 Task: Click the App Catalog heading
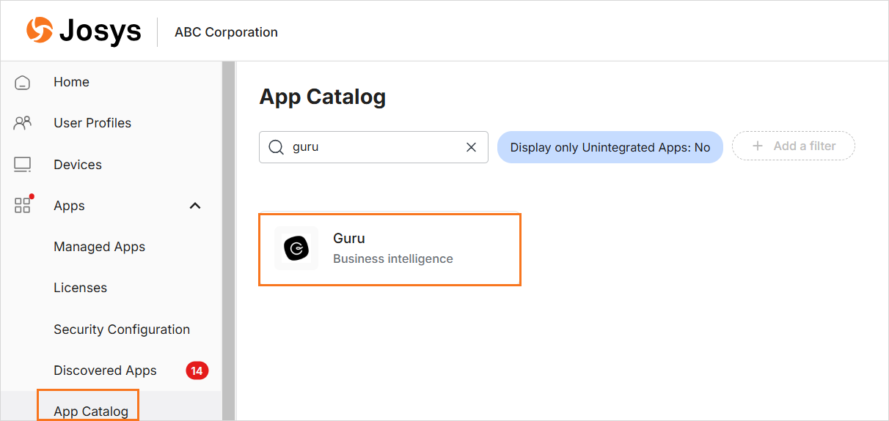(323, 97)
